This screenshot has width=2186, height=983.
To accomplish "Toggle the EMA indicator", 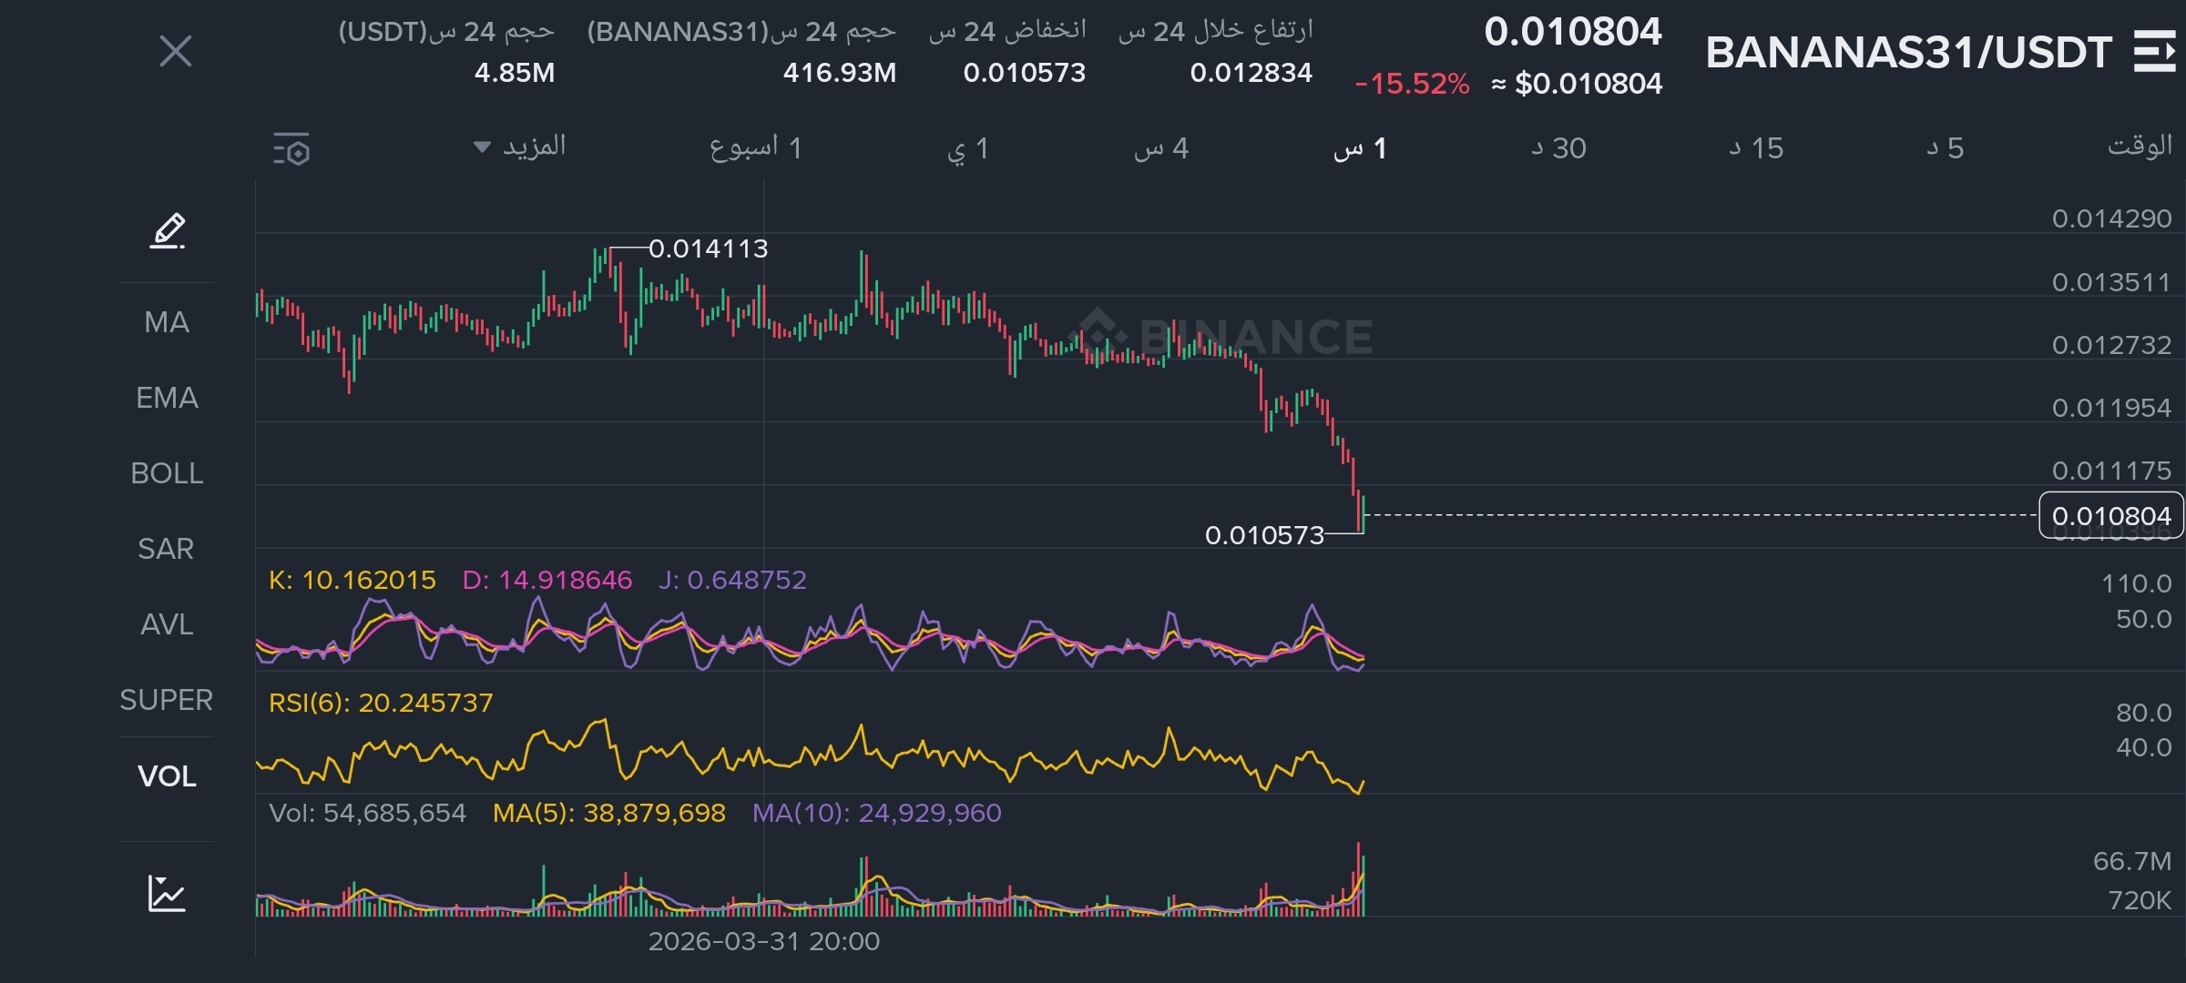I will click(167, 398).
